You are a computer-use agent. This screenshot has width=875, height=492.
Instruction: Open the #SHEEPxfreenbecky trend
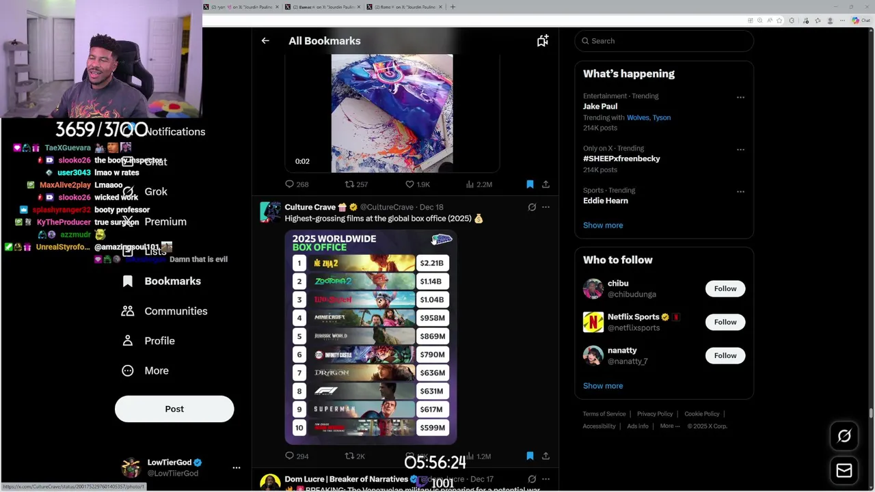[x=621, y=159]
